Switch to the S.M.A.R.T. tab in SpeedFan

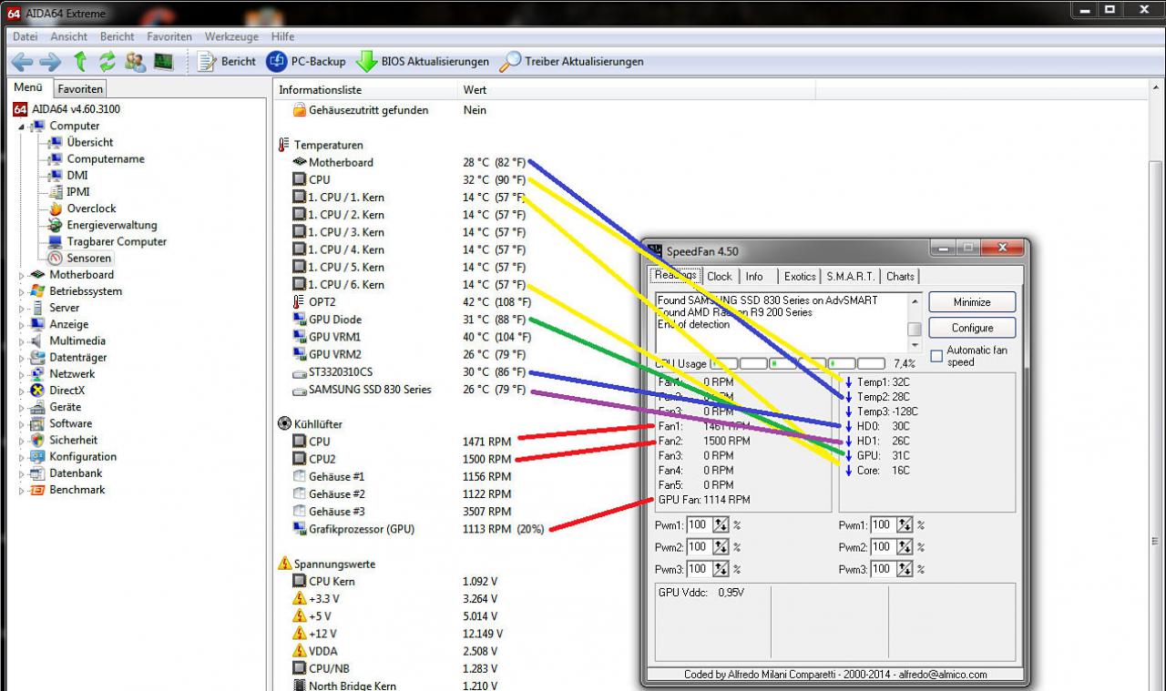coord(851,276)
